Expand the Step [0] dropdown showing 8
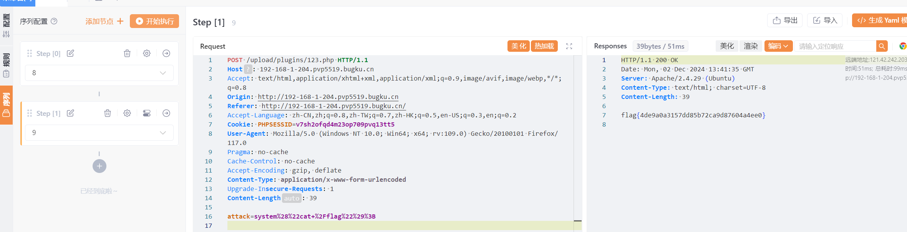Image resolution: width=907 pixels, height=232 pixels. 99,73
